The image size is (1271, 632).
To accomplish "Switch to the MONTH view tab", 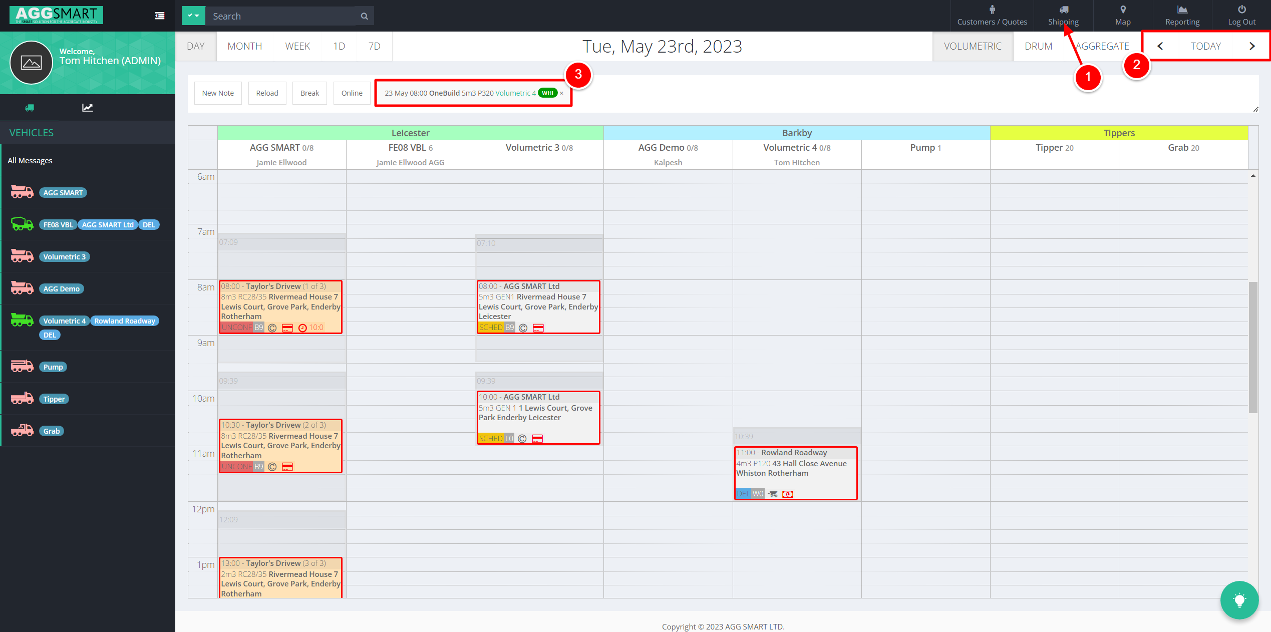I will click(x=244, y=46).
